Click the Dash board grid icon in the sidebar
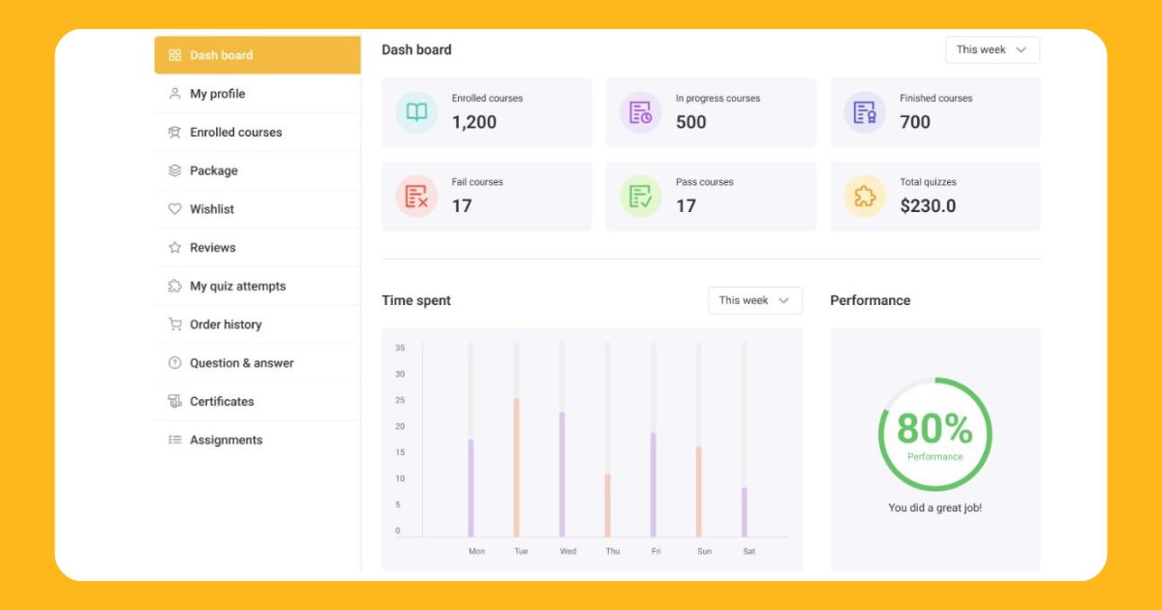The image size is (1162, 610). (174, 55)
